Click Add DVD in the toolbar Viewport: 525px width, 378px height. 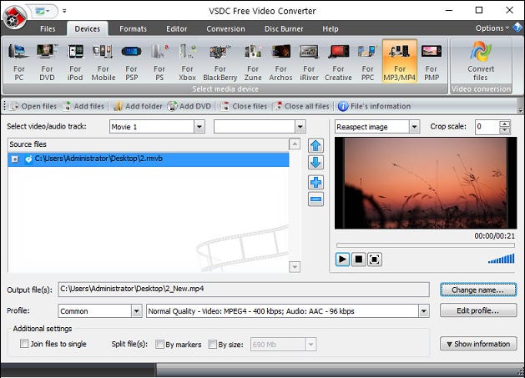pyautogui.click(x=189, y=106)
